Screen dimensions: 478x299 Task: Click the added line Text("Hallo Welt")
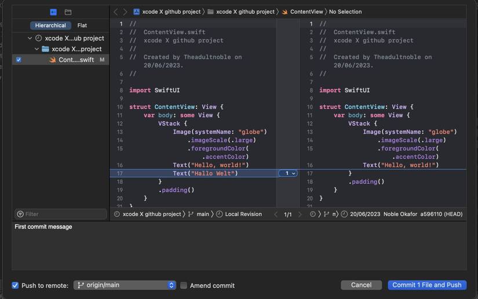205,174
